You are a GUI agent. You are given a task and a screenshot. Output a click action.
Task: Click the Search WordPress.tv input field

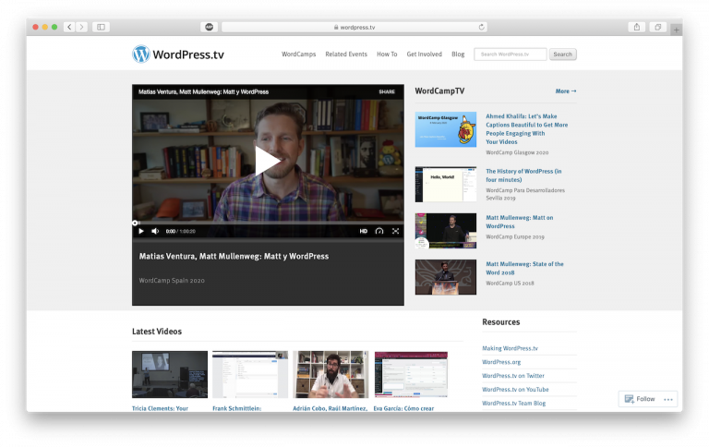tap(511, 54)
